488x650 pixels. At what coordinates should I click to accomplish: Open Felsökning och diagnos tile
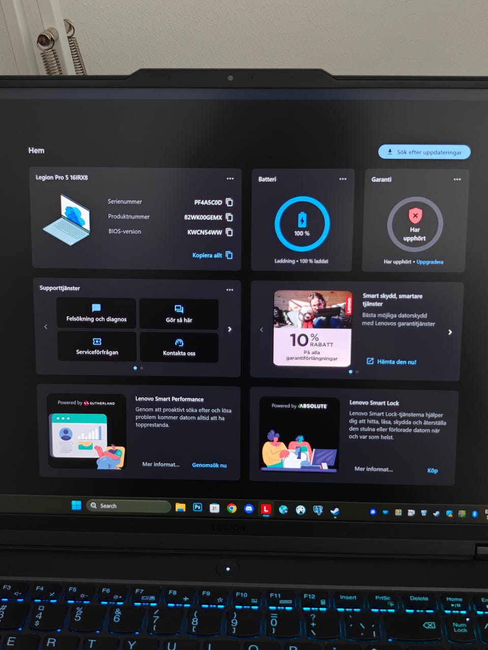pyautogui.click(x=96, y=313)
